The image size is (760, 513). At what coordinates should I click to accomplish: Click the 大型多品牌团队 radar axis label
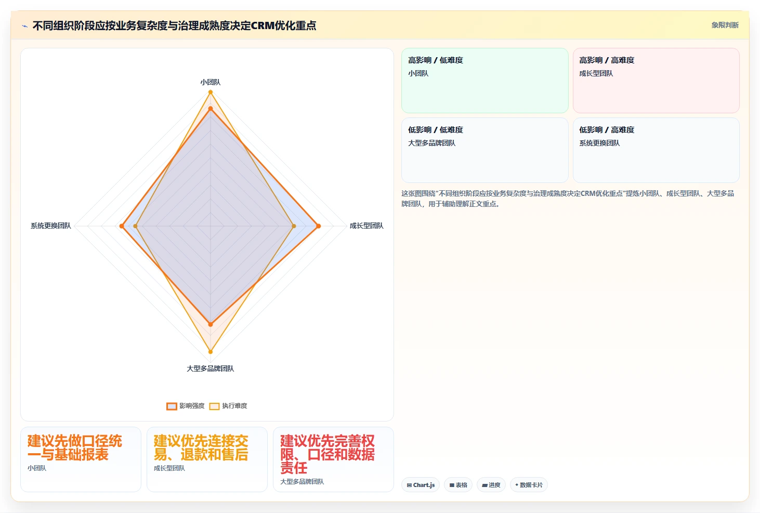click(x=211, y=369)
